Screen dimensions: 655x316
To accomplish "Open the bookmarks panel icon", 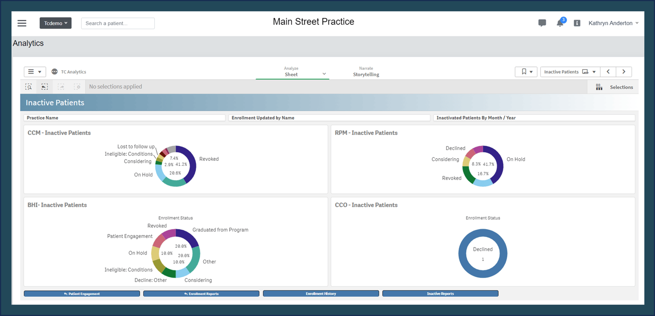I will [x=523, y=72].
